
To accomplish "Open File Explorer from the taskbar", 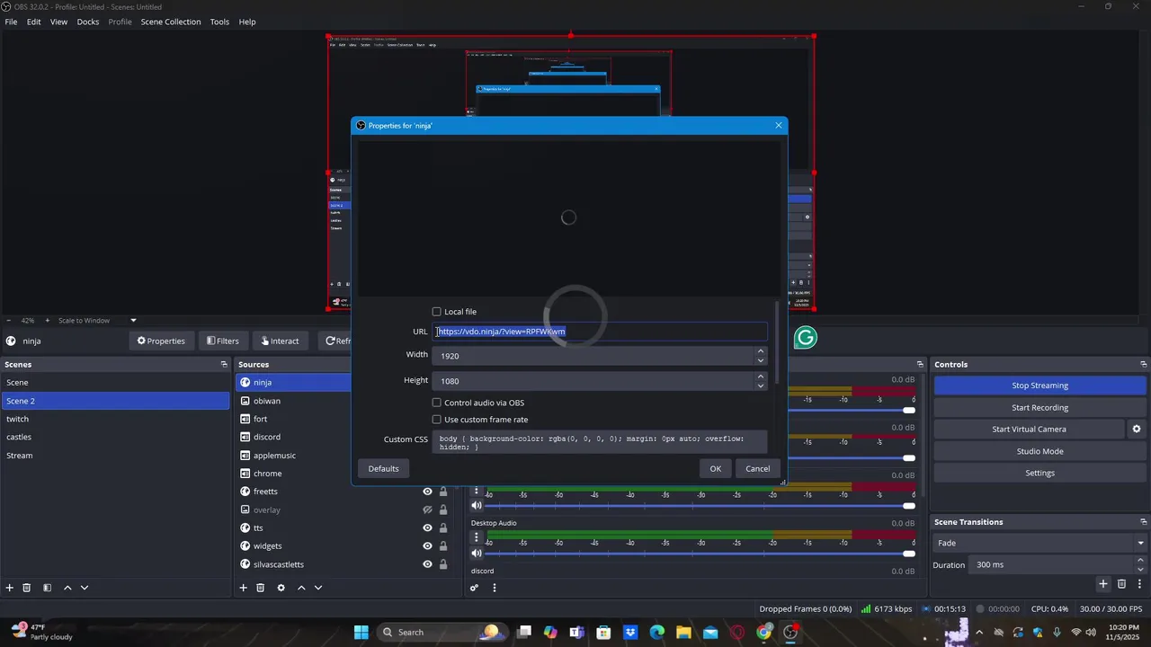I will pyautogui.click(x=684, y=632).
